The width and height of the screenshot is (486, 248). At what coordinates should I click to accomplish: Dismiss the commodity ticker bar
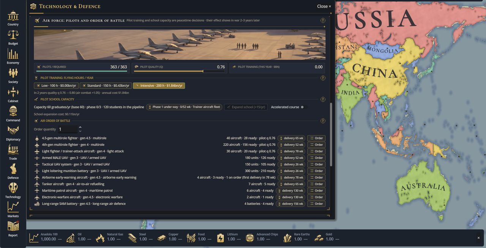[x=478, y=238]
